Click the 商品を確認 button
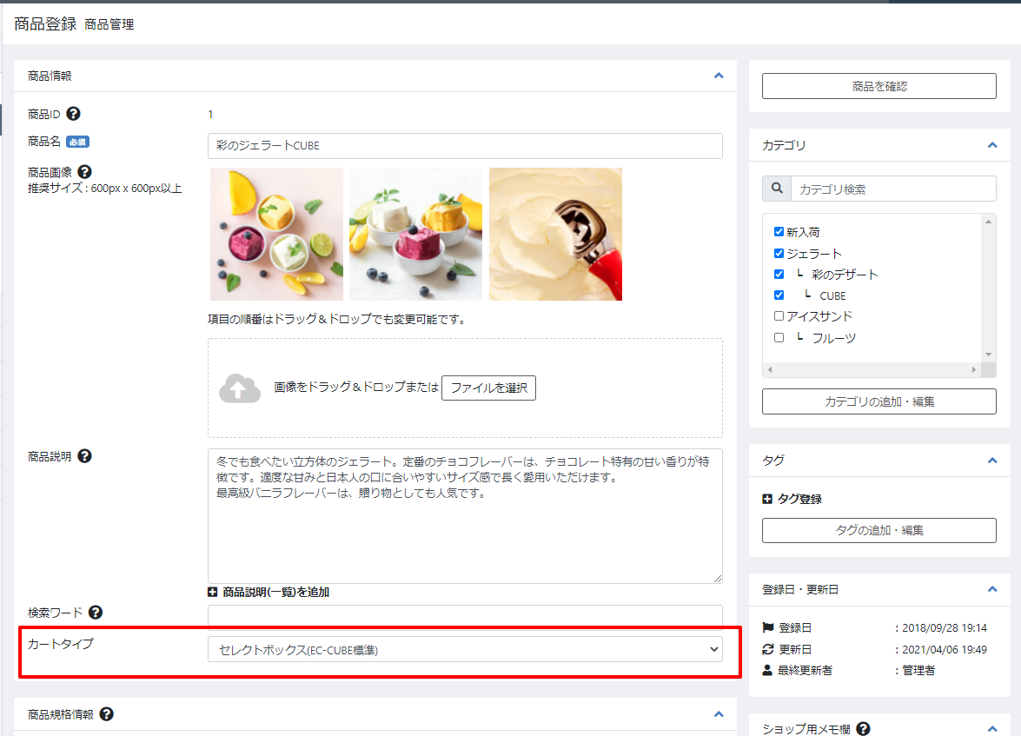The height and width of the screenshot is (736, 1021). pyautogui.click(x=879, y=86)
